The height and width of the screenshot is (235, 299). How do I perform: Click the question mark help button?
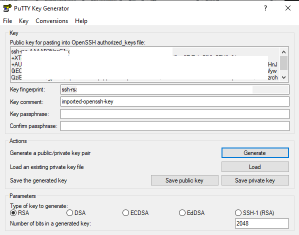265,8
